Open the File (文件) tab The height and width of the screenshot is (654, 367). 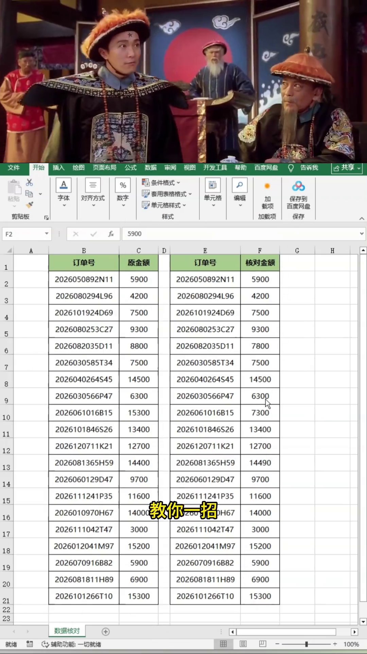(14, 168)
